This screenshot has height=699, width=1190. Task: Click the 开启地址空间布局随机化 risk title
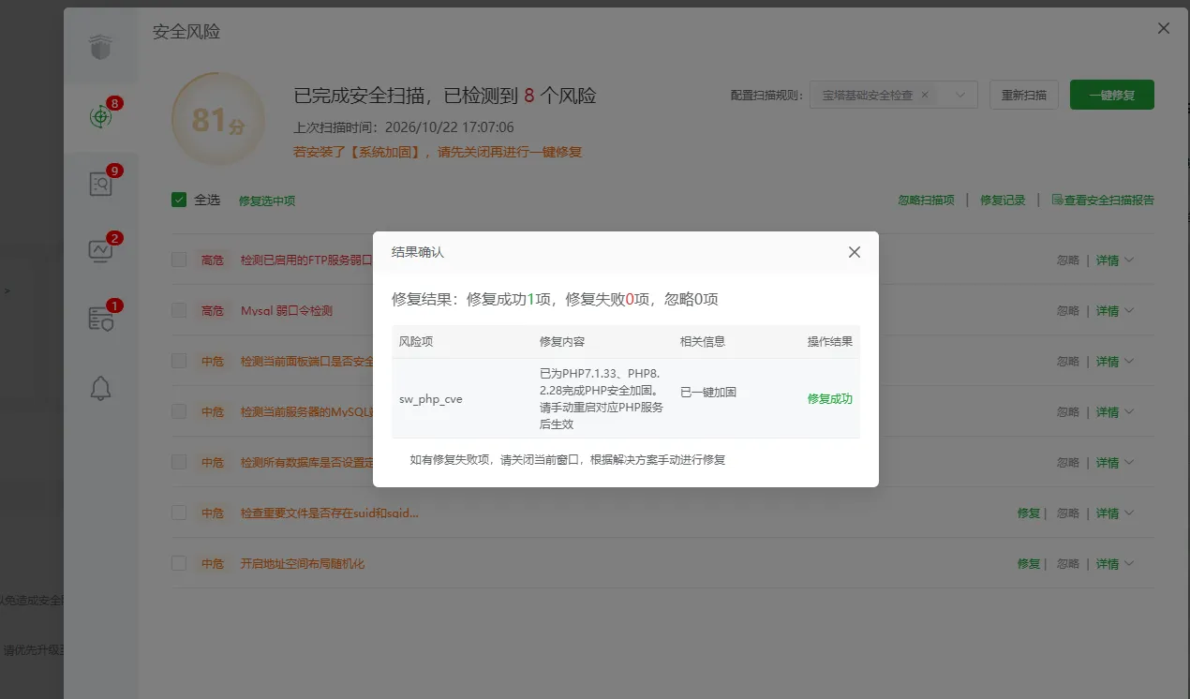[303, 564]
